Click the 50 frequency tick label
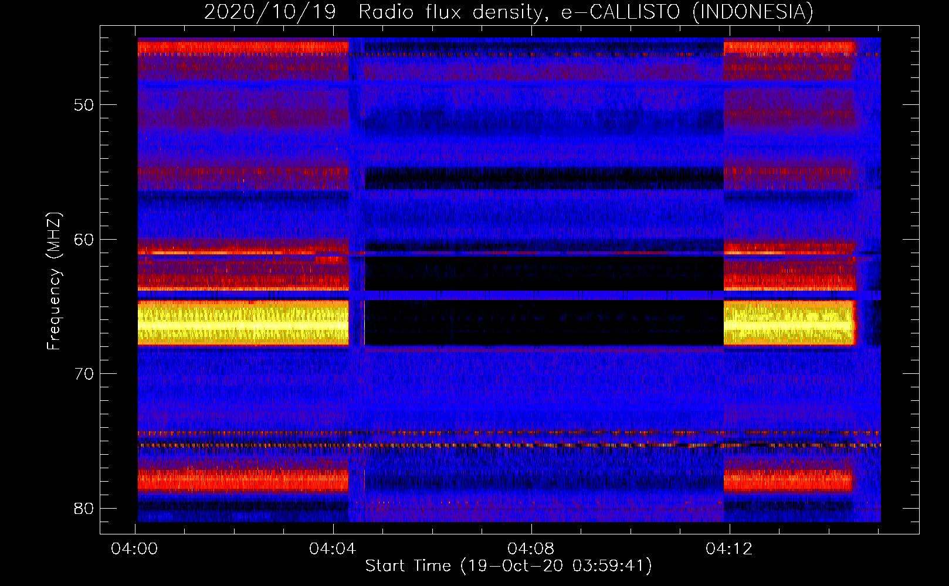This screenshot has width=949, height=586. click(84, 105)
